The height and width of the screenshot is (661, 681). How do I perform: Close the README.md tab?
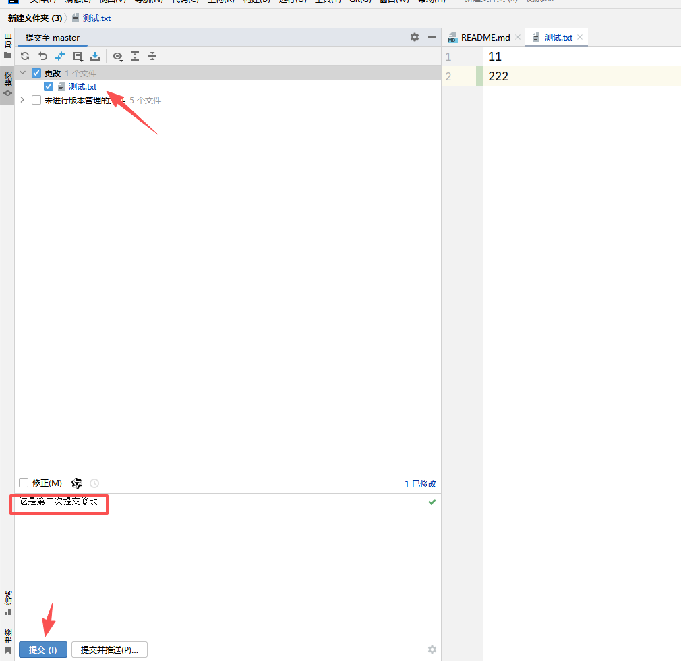(518, 37)
